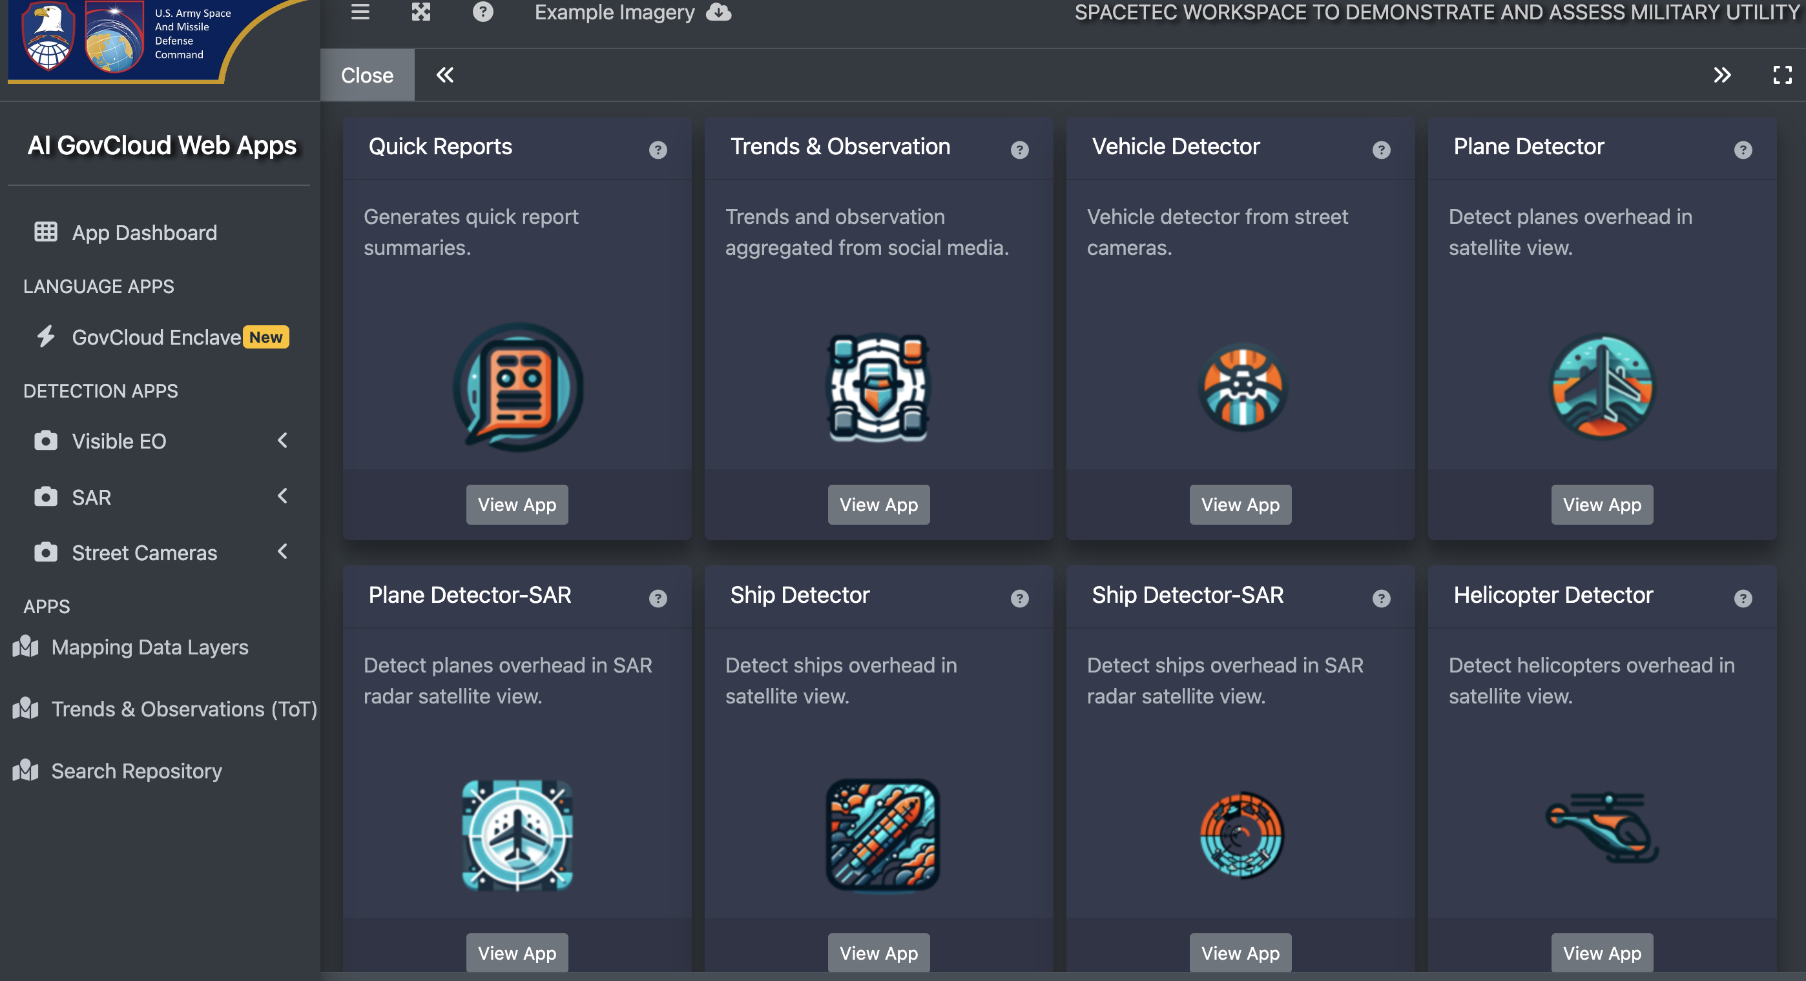Open help for Plane Detector card
This screenshot has height=981, width=1806.
(1743, 150)
